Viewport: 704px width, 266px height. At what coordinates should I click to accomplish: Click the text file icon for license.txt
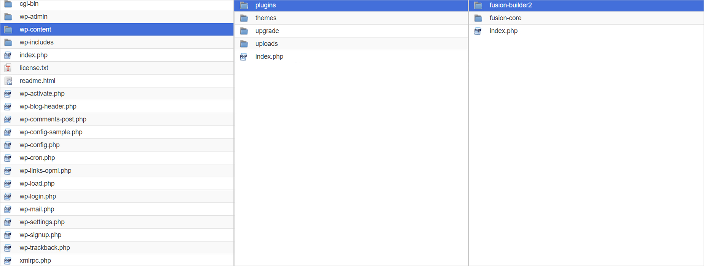coord(8,68)
